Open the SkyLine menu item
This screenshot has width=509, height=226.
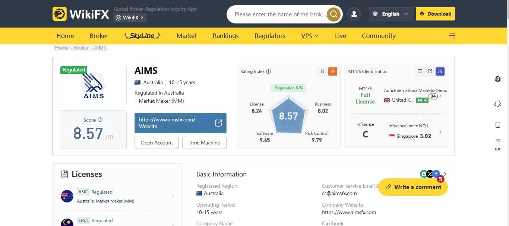pyautogui.click(x=142, y=36)
